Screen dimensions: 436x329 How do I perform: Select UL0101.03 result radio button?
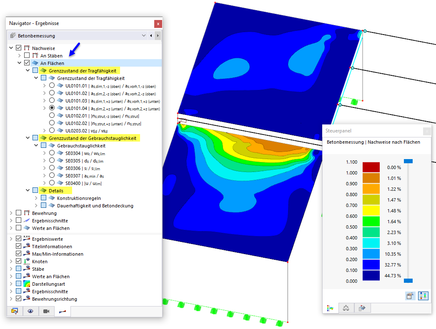[52, 101]
